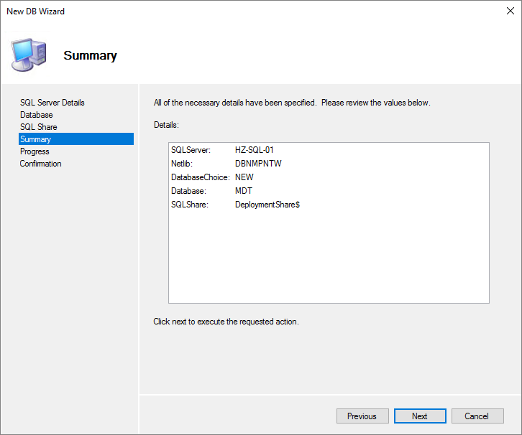Go to the SQL Share step
Viewport: 522px width, 435px height.
pos(38,127)
